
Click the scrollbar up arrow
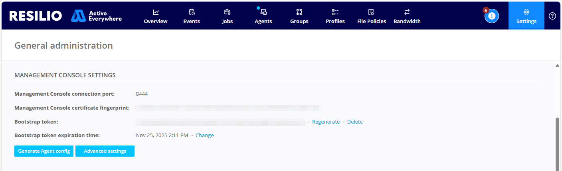coord(557,65)
